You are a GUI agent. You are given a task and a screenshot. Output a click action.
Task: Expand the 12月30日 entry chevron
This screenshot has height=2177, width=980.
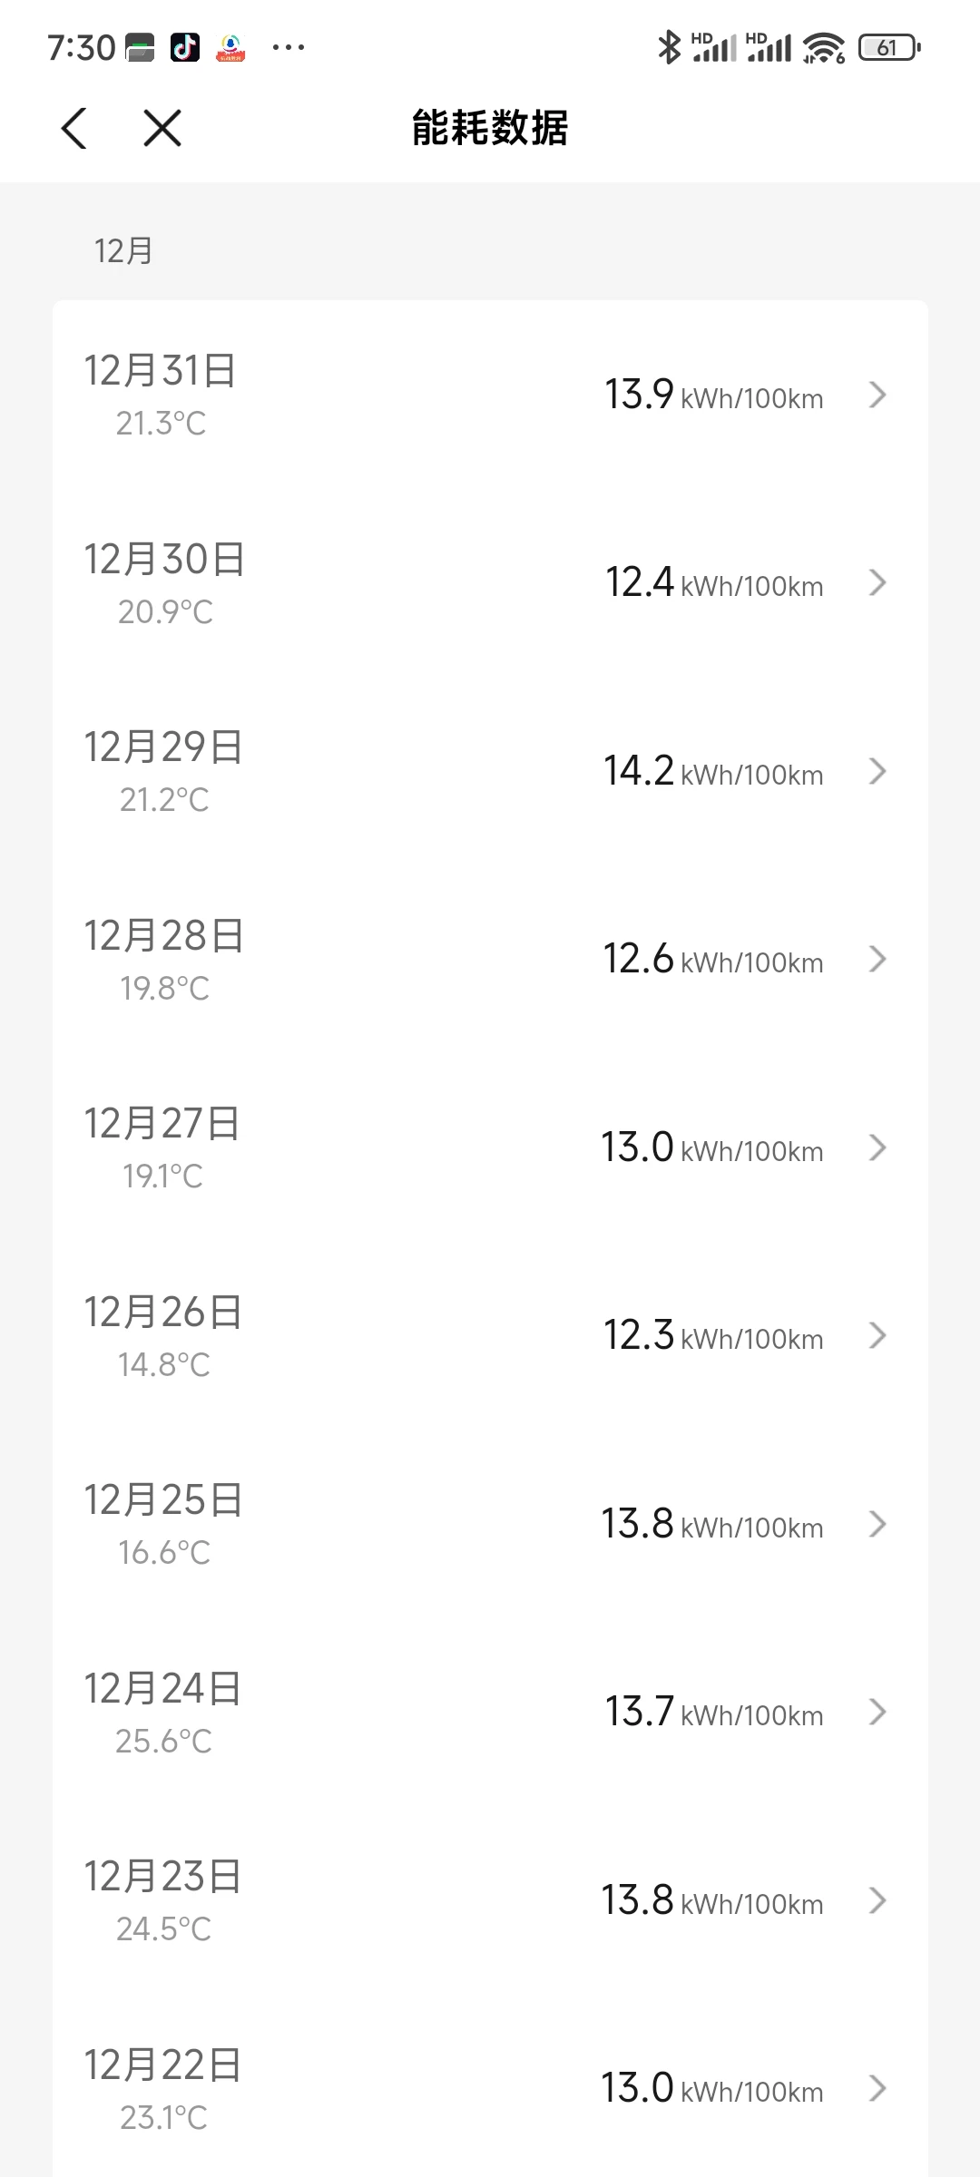(x=877, y=582)
